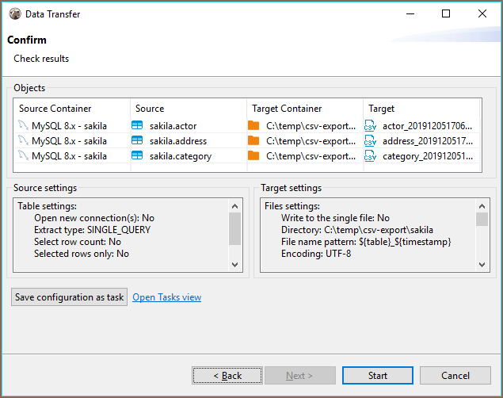This screenshot has height=398, width=503.
Task: Click the Source settings scroll down arrow
Action: [234, 265]
